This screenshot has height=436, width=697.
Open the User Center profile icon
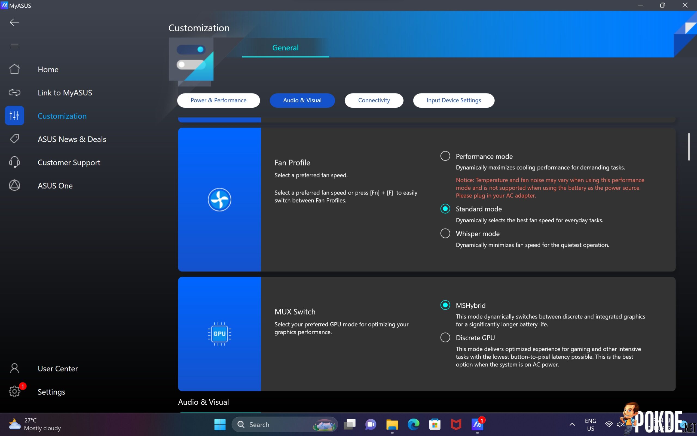14,368
